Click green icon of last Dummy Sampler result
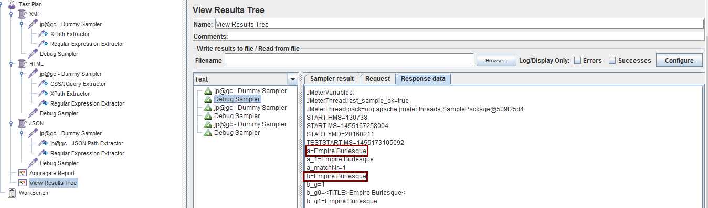The height and width of the screenshot is (208, 708). pos(208,124)
